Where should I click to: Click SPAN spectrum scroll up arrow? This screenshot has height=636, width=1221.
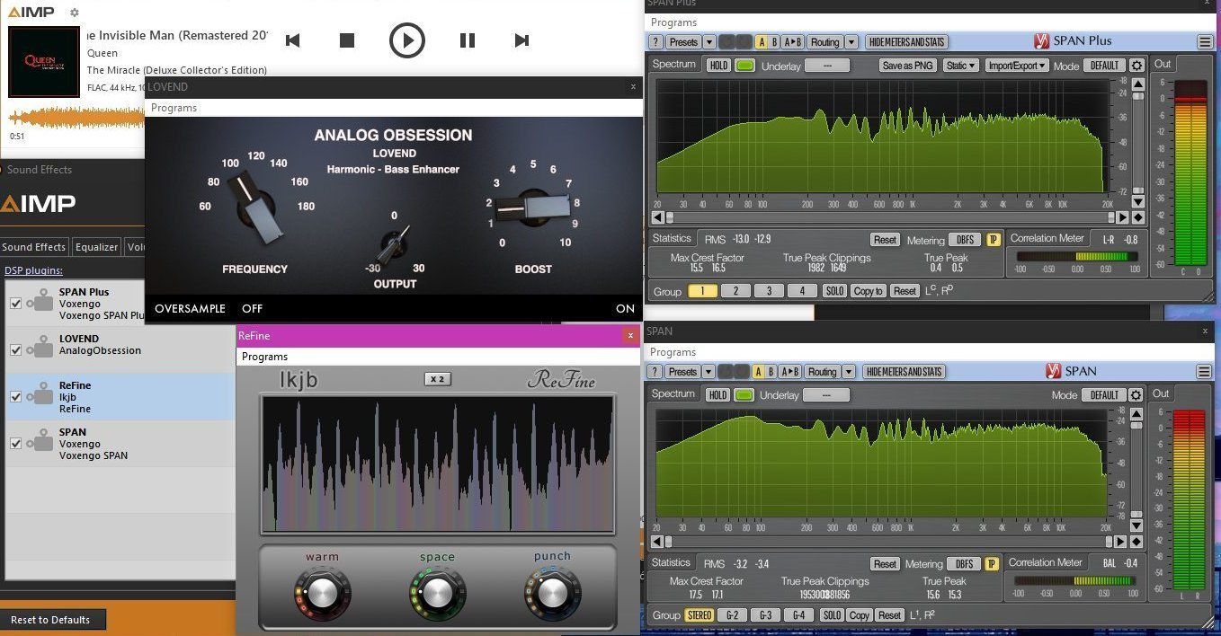[1138, 414]
